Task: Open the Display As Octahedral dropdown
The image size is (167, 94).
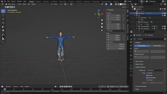Action: pos(154,70)
